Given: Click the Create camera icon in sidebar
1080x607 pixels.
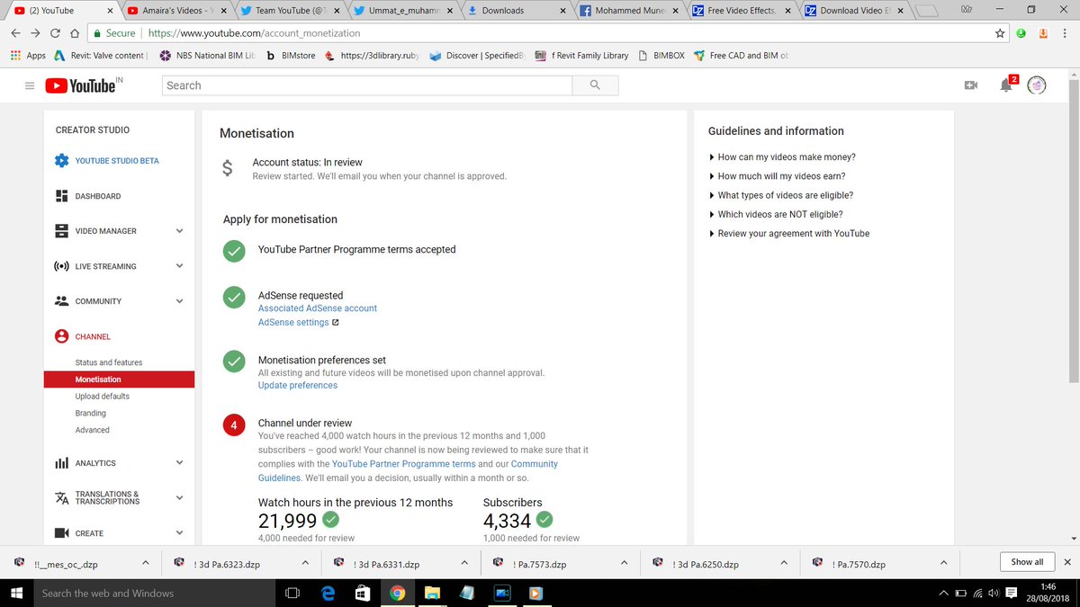Looking at the screenshot, I should tap(61, 533).
